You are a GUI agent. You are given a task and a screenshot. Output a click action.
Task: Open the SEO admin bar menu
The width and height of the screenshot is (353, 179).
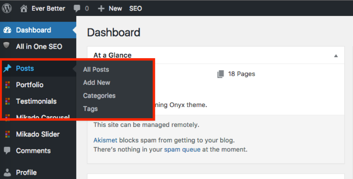pos(136,9)
